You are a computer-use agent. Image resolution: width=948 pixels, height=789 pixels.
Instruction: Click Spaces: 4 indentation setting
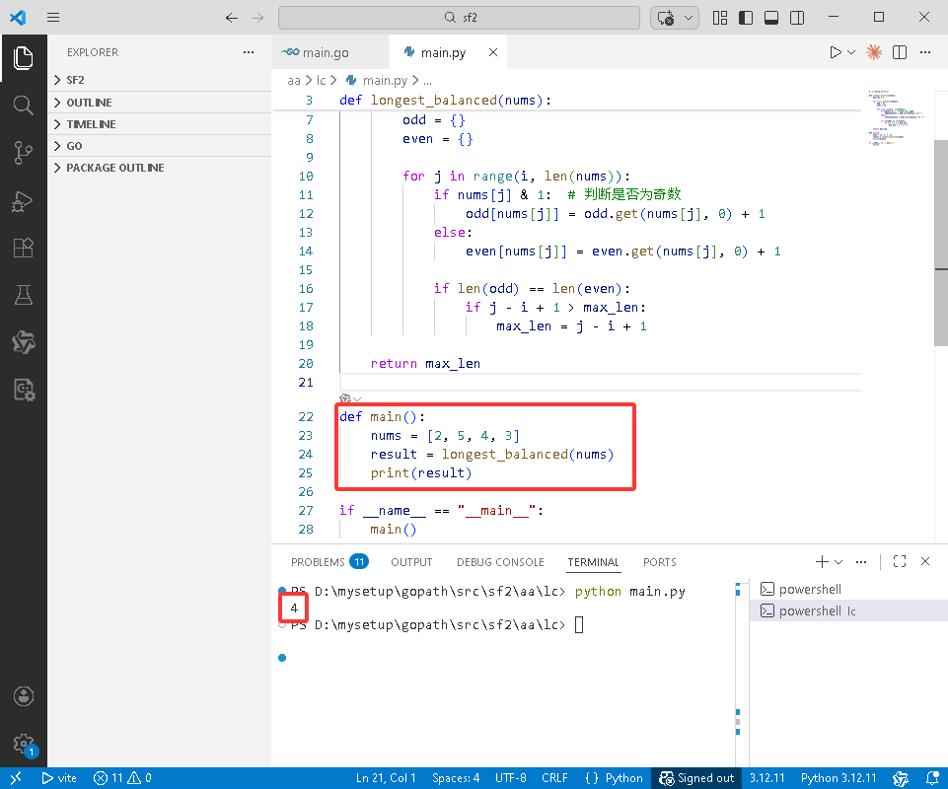[456, 778]
